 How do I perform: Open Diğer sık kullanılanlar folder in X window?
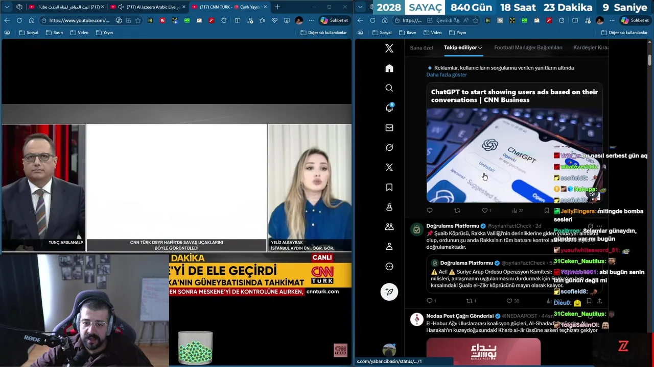click(x=624, y=33)
